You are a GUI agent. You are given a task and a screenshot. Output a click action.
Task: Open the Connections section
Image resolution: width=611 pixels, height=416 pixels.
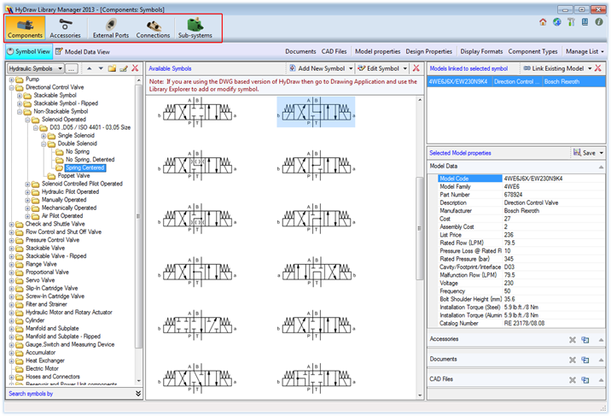pyautogui.click(x=153, y=28)
